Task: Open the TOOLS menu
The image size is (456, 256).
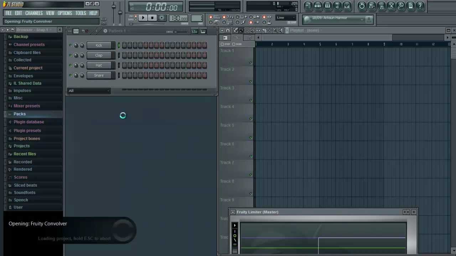Action: (81, 13)
